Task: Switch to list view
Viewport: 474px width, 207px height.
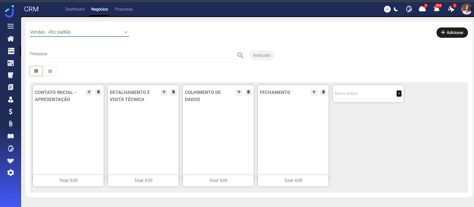Action: coord(50,71)
